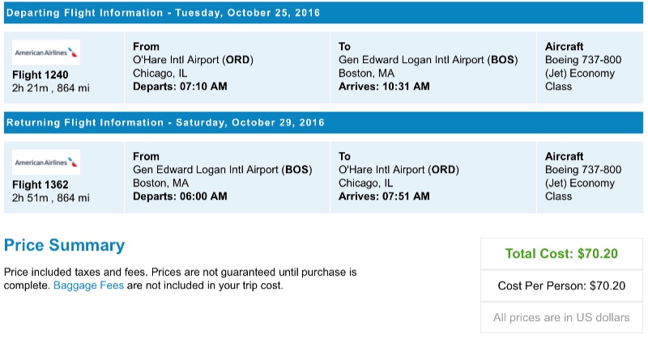Click the American Airlines logo for Flight 1240

tap(46, 53)
